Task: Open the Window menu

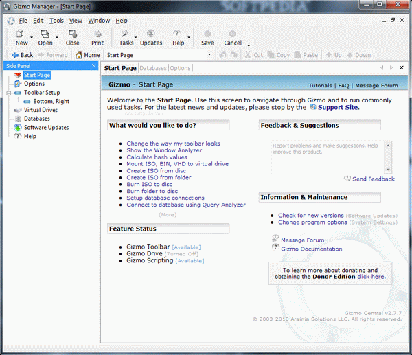Action: [99, 21]
